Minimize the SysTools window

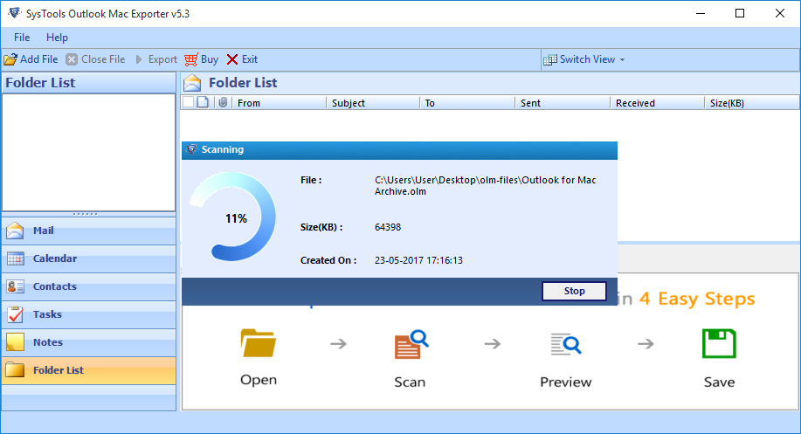[701, 13]
